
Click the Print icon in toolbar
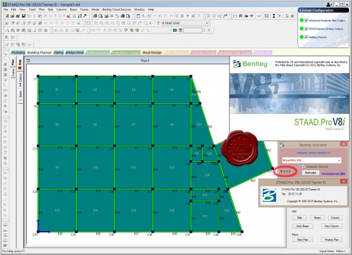(95, 16)
